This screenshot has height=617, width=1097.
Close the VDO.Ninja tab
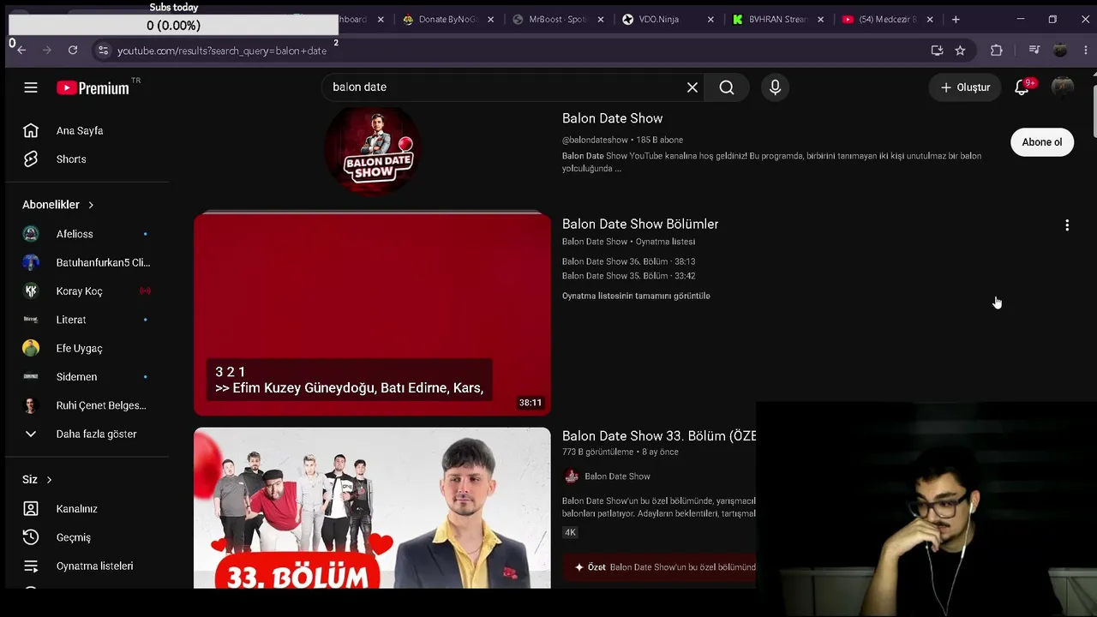tap(710, 19)
